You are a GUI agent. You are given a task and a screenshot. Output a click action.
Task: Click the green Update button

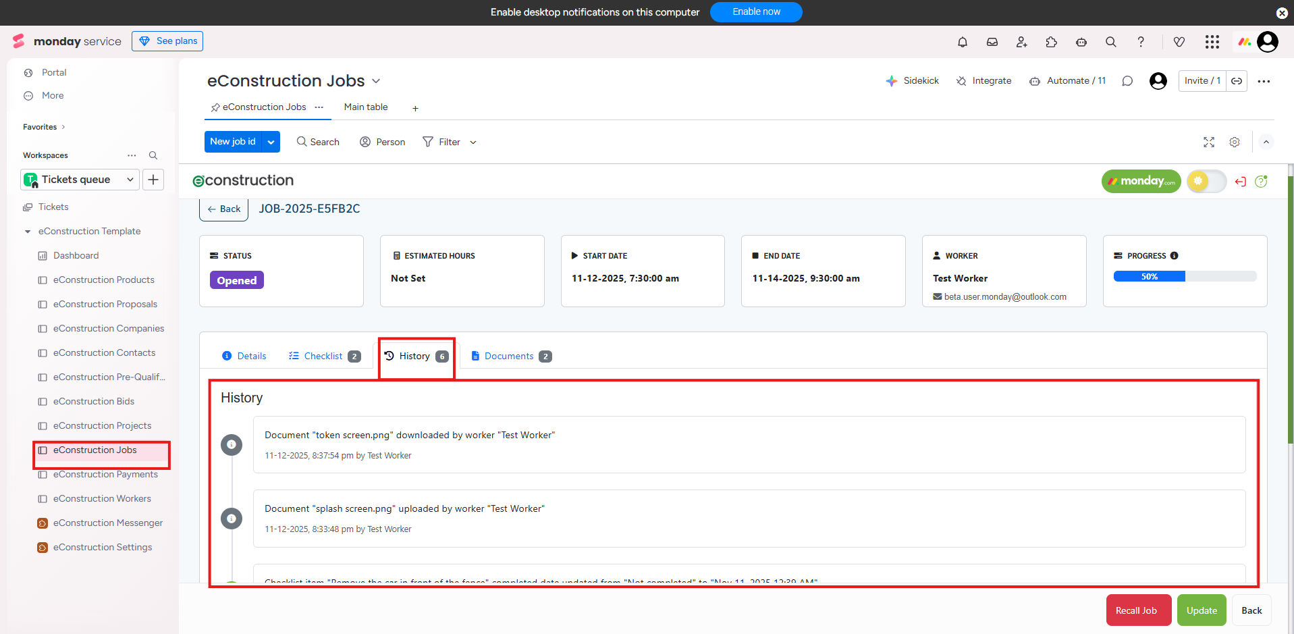(x=1202, y=610)
